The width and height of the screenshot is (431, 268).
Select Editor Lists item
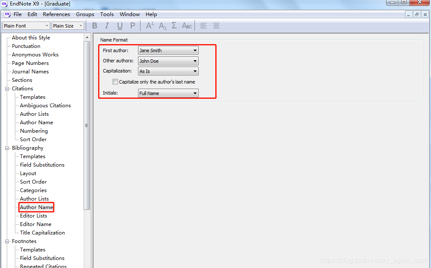(x=33, y=216)
